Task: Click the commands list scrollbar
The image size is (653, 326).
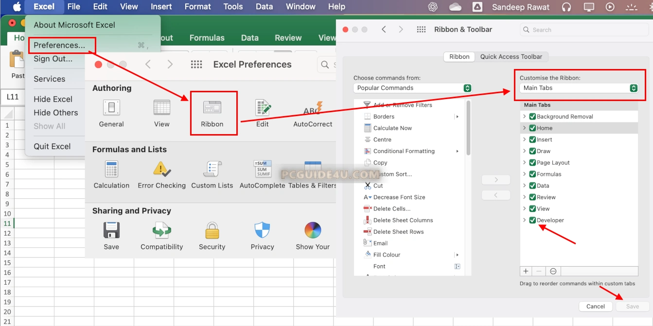Action: 468,129
